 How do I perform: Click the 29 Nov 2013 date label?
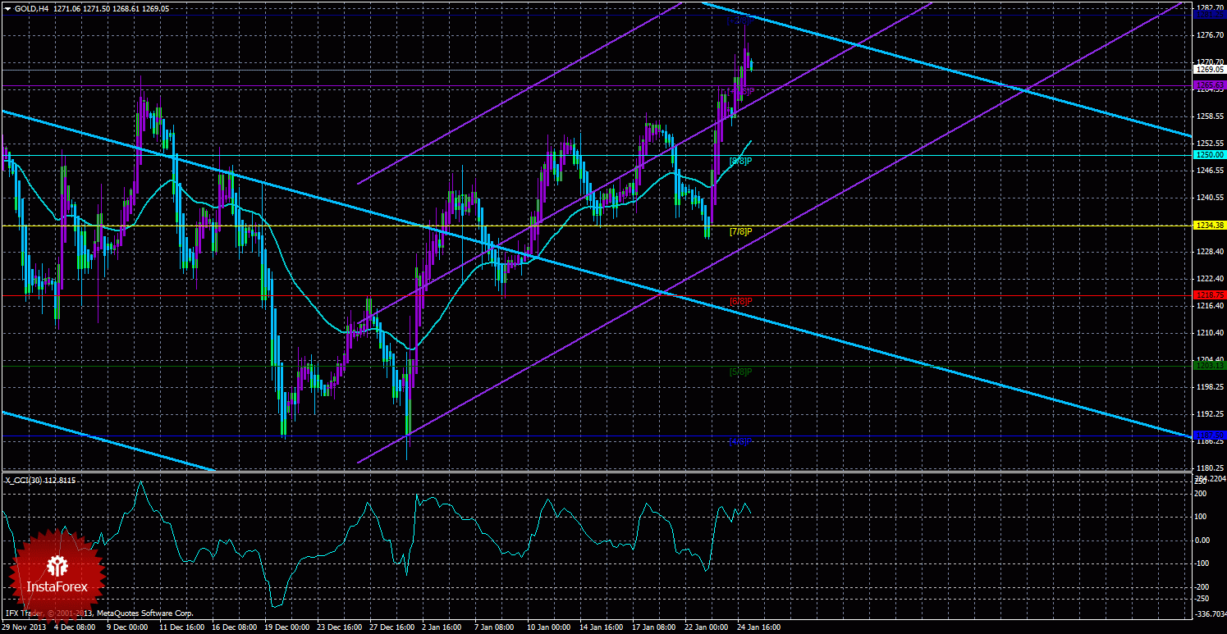pos(22,627)
